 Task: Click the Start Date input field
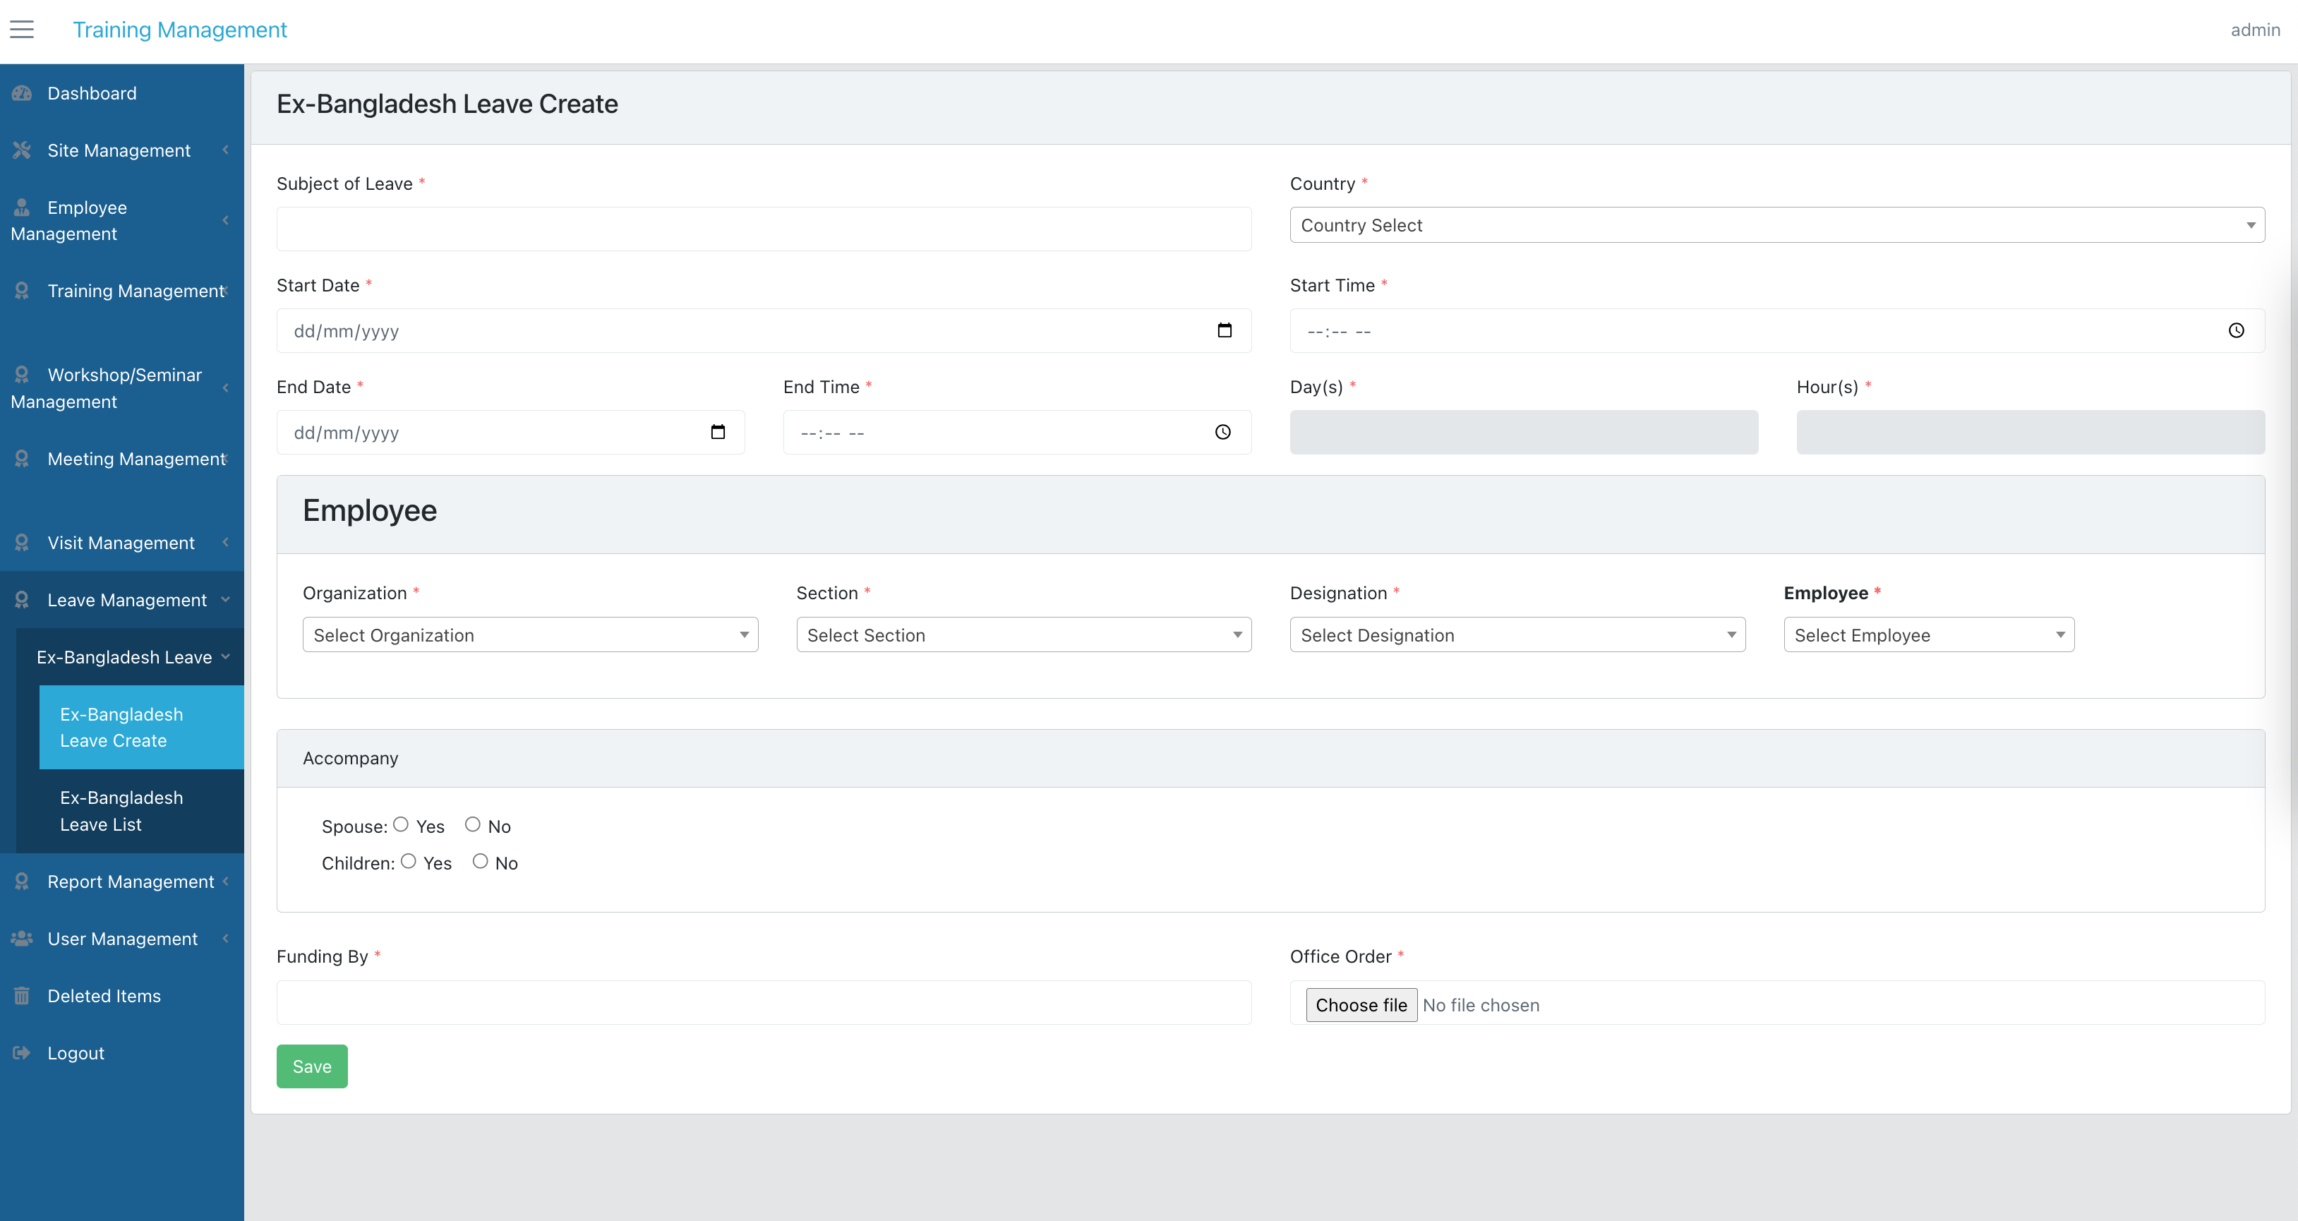(764, 331)
